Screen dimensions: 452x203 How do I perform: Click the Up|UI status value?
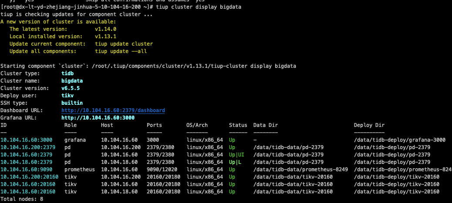click(x=238, y=155)
